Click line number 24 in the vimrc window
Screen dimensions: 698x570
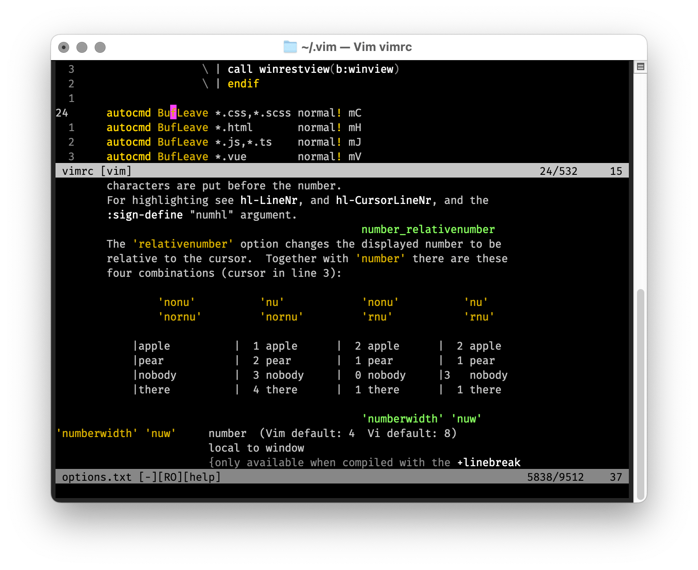point(63,112)
